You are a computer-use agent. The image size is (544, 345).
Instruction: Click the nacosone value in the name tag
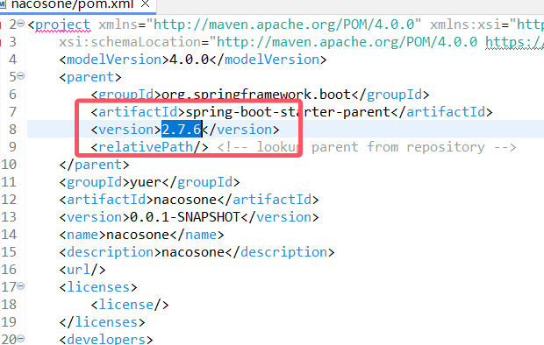(x=138, y=235)
